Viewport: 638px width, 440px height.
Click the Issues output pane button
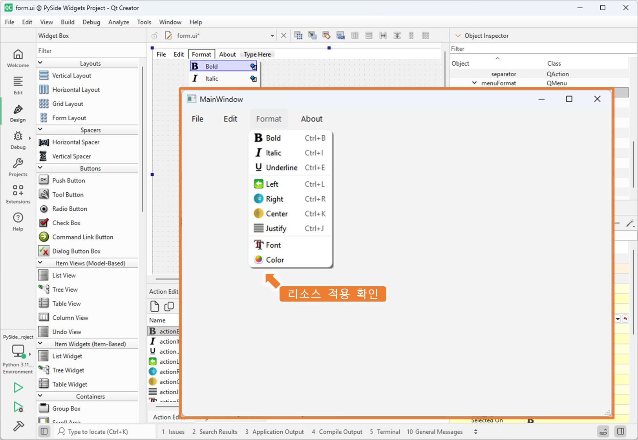(x=173, y=431)
